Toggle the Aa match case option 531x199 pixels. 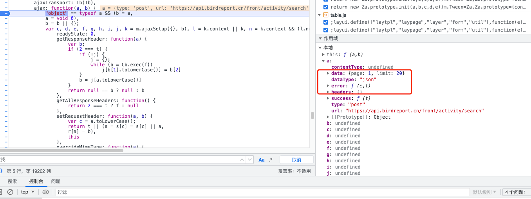(262, 160)
